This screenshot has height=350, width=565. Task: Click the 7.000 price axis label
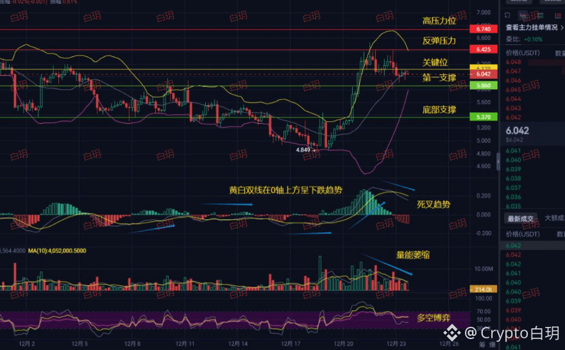(484, 13)
